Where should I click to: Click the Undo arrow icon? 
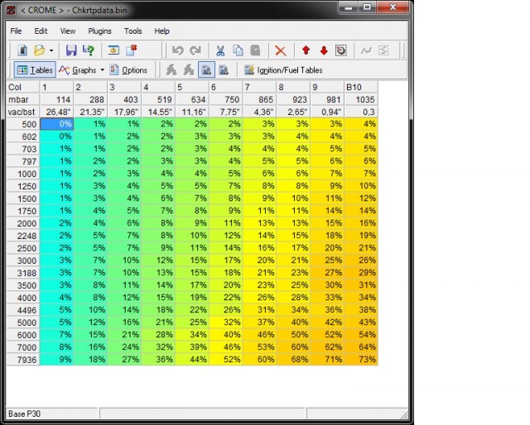[x=177, y=50]
